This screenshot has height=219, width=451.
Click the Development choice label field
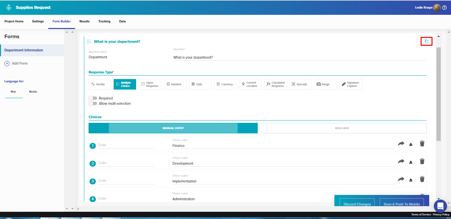[283, 163]
